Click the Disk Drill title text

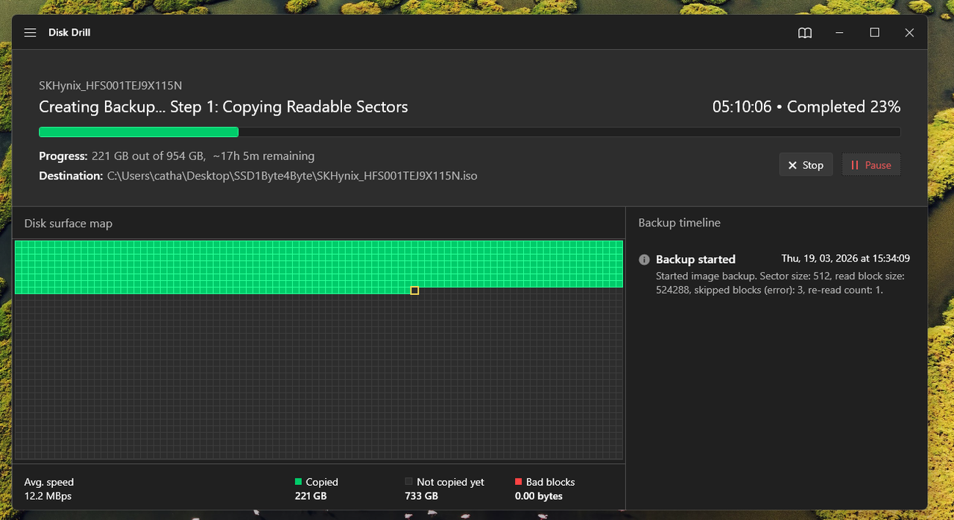(69, 33)
